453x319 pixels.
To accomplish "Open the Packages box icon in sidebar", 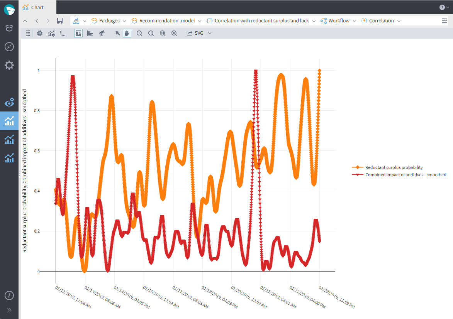I will click(9, 28).
